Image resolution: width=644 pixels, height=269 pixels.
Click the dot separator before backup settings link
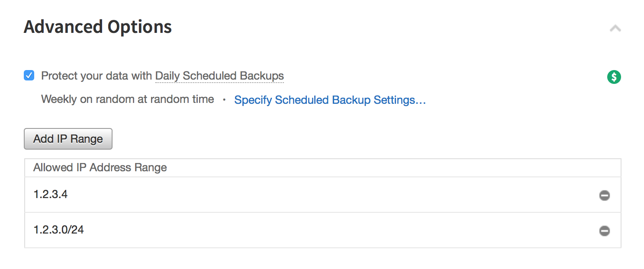[224, 100]
